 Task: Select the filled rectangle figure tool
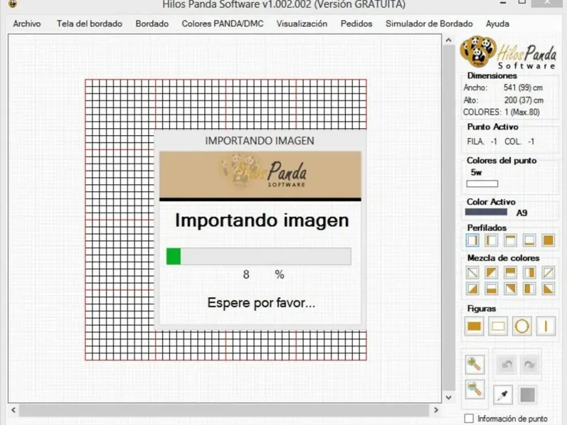(x=474, y=327)
